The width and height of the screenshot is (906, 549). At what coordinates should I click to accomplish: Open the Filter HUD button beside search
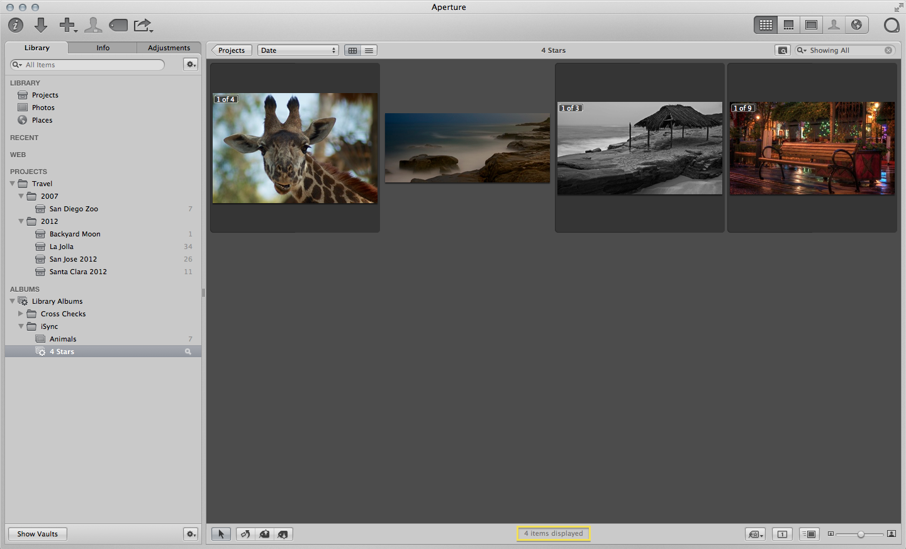click(x=782, y=50)
